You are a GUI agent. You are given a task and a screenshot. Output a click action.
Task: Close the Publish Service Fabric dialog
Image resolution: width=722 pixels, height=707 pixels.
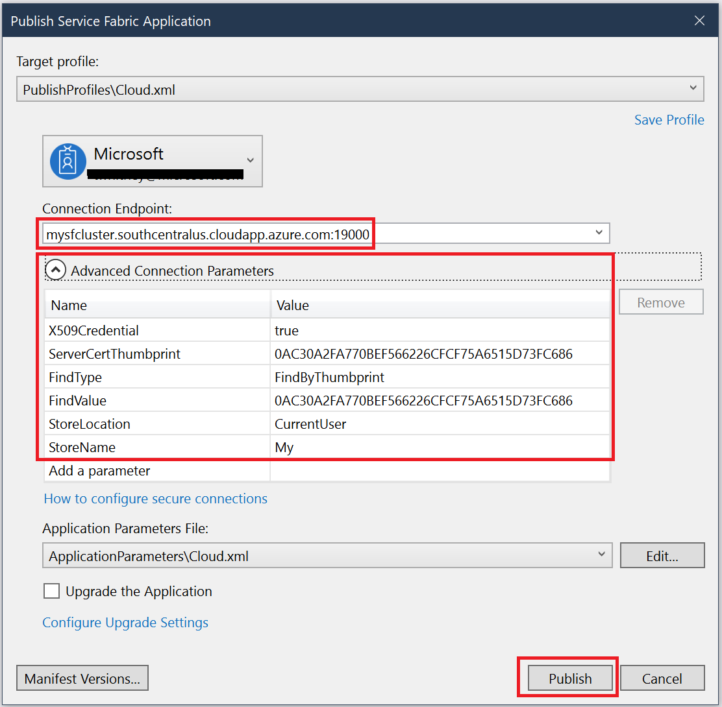point(699,21)
